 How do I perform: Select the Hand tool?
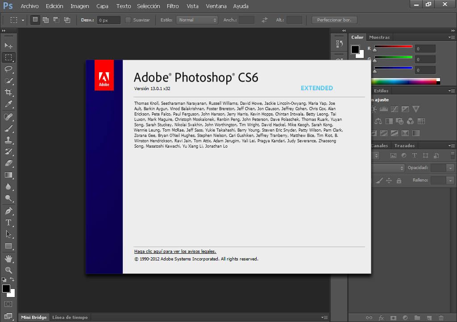point(8,259)
